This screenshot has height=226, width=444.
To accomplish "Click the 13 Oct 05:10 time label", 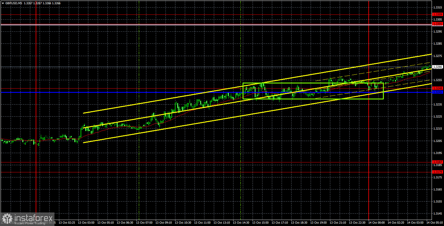I will coord(106,223).
